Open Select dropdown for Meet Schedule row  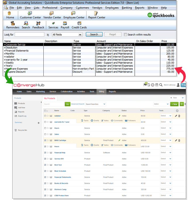166,171
